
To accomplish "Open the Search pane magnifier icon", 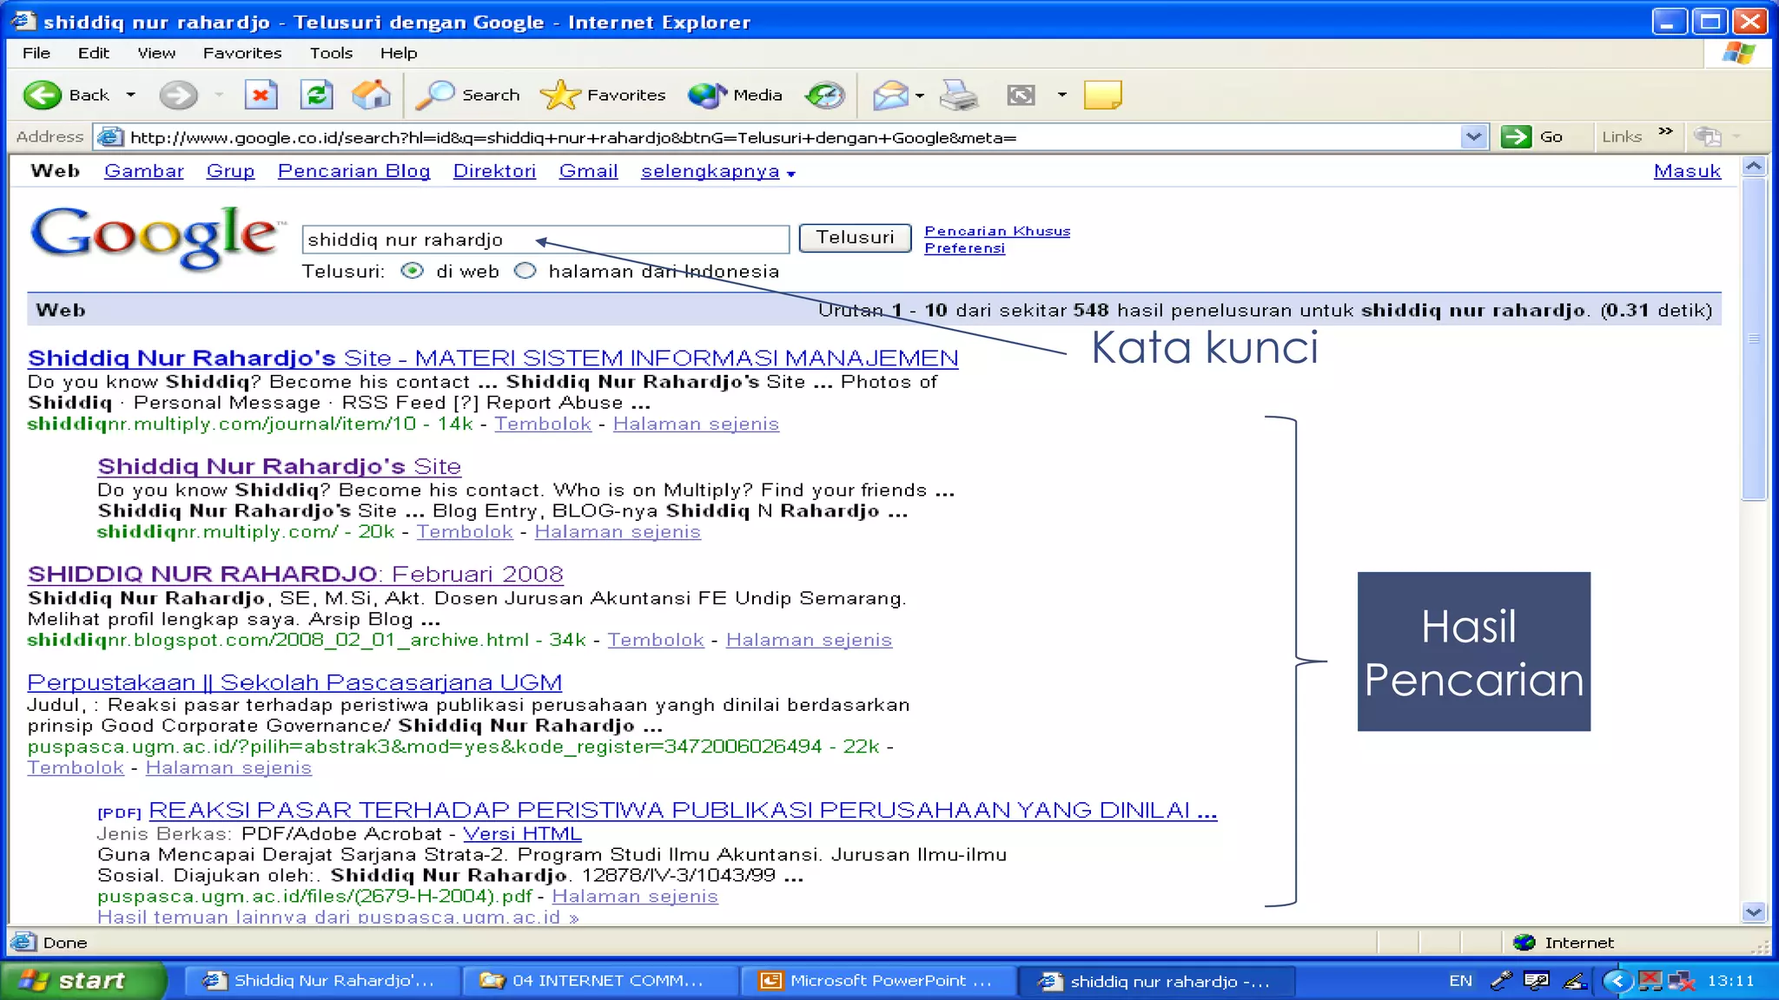I will pos(434,95).
